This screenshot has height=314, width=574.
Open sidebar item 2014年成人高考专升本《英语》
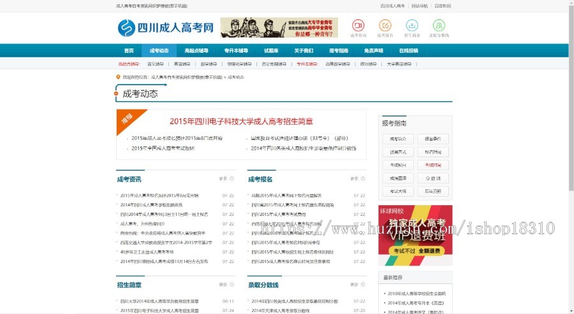coord(415,303)
